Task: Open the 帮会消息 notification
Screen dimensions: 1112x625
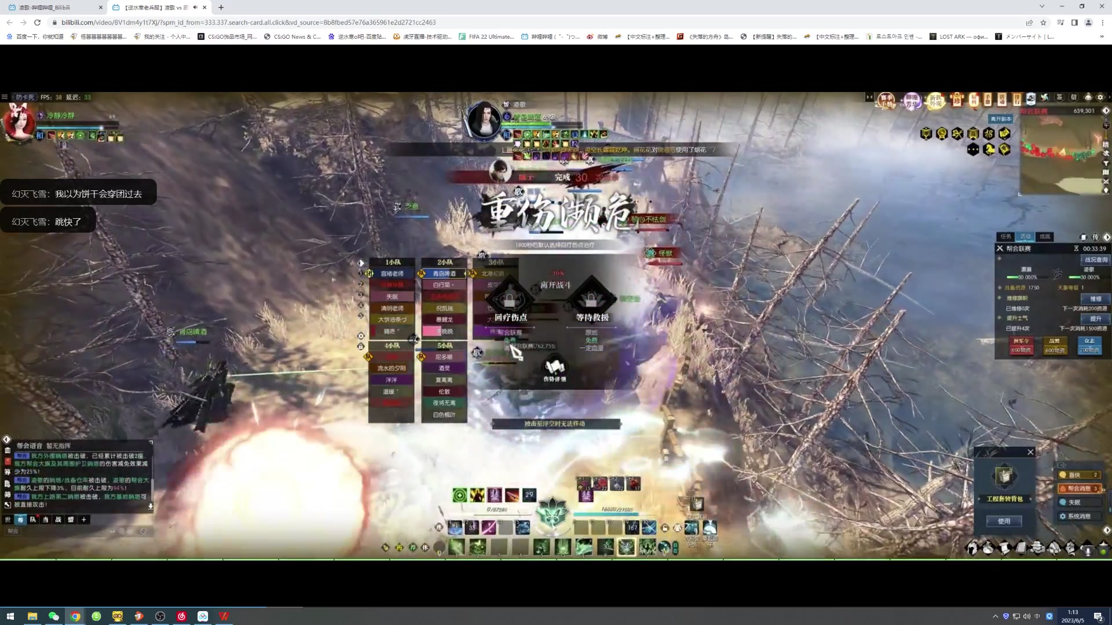Action: 1079,488
